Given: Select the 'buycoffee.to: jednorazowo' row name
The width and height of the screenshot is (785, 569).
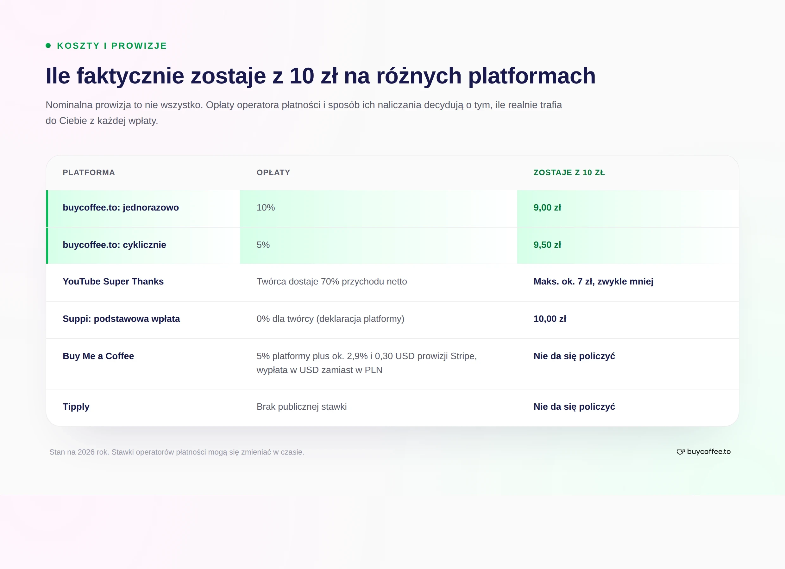Looking at the screenshot, I should tap(121, 207).
